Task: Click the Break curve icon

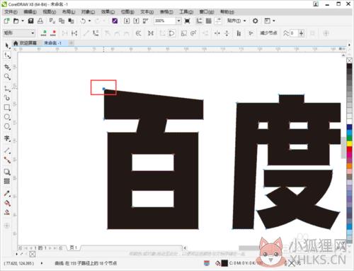Action: (x=74, y=33)
